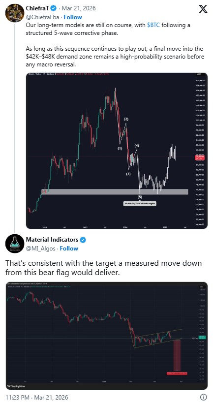
Task: Click the @MI_Algos handle
Action: click(41, 249)
